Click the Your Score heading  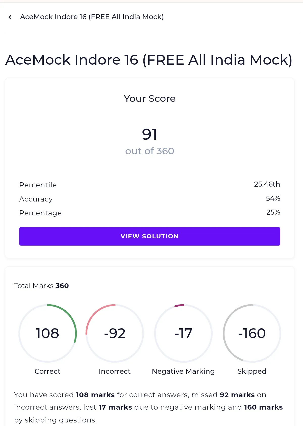pyautogui.click(x=150, y=98)
